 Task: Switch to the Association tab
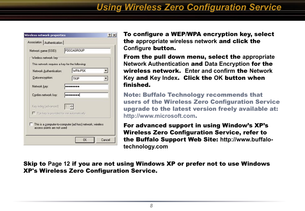(35, 42)
